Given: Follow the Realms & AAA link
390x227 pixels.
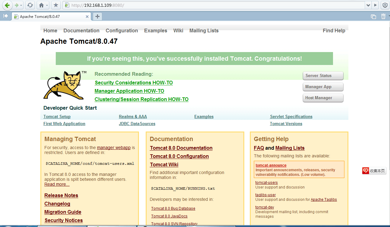Looking at the screenshot, I should click(133, 116).
